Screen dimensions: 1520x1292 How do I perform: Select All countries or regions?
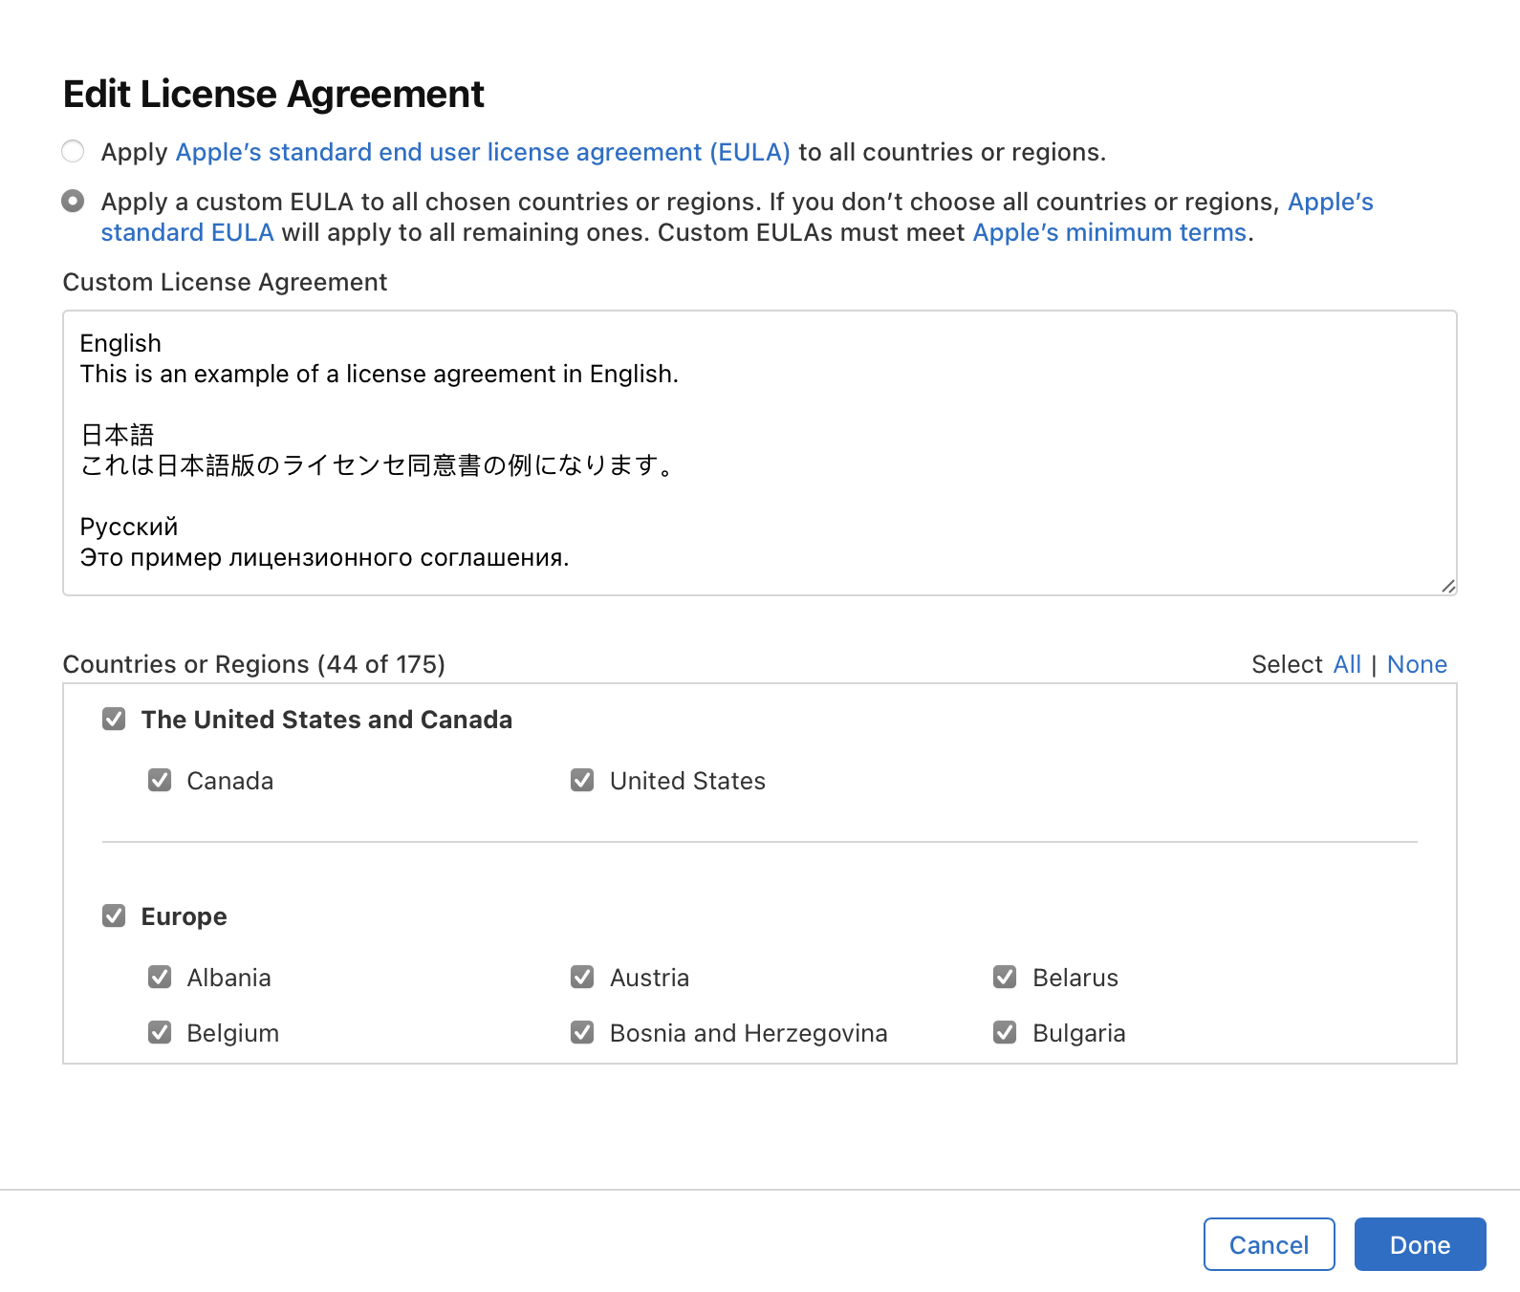1346,664
